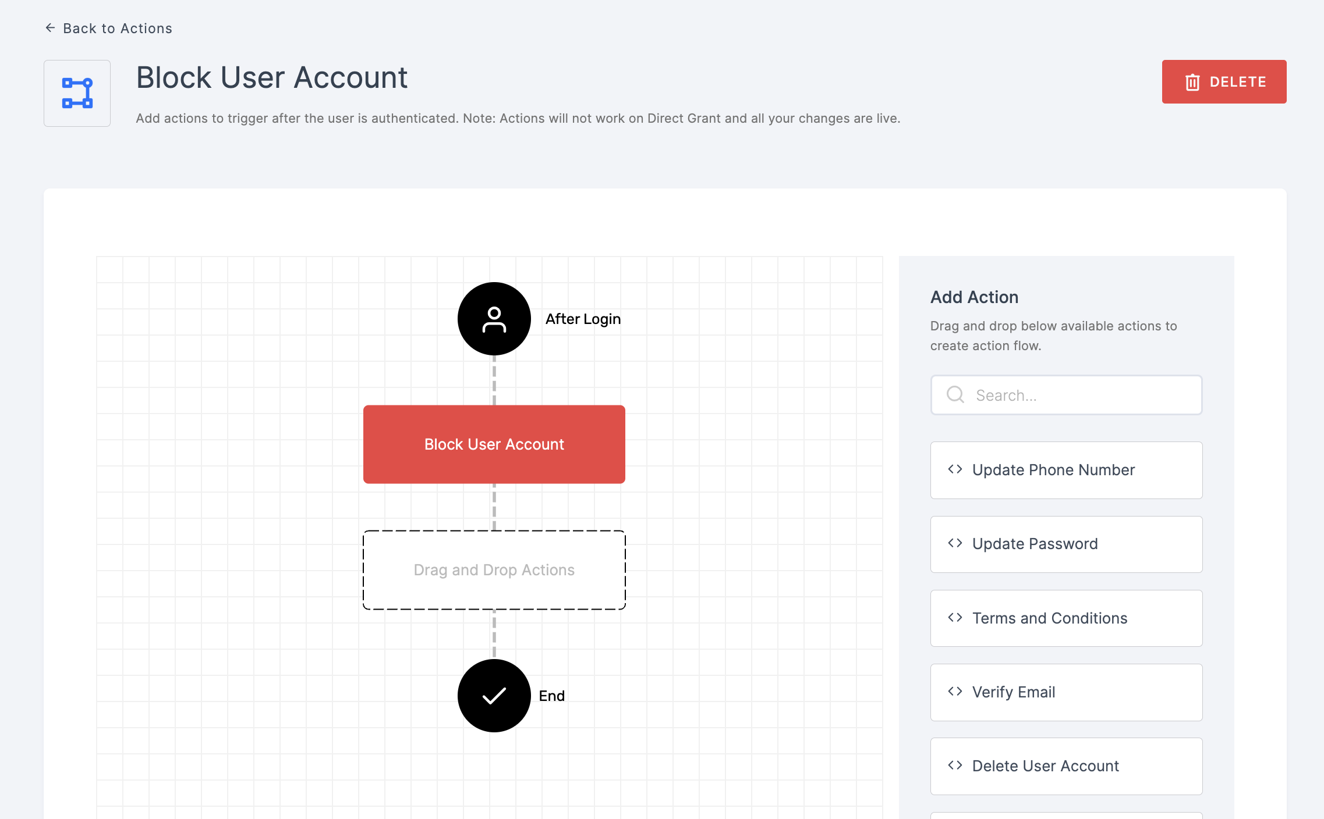The image size is (1324, 819).
Task: Toggle Block User Account node selection
Action: click(494, 444)
